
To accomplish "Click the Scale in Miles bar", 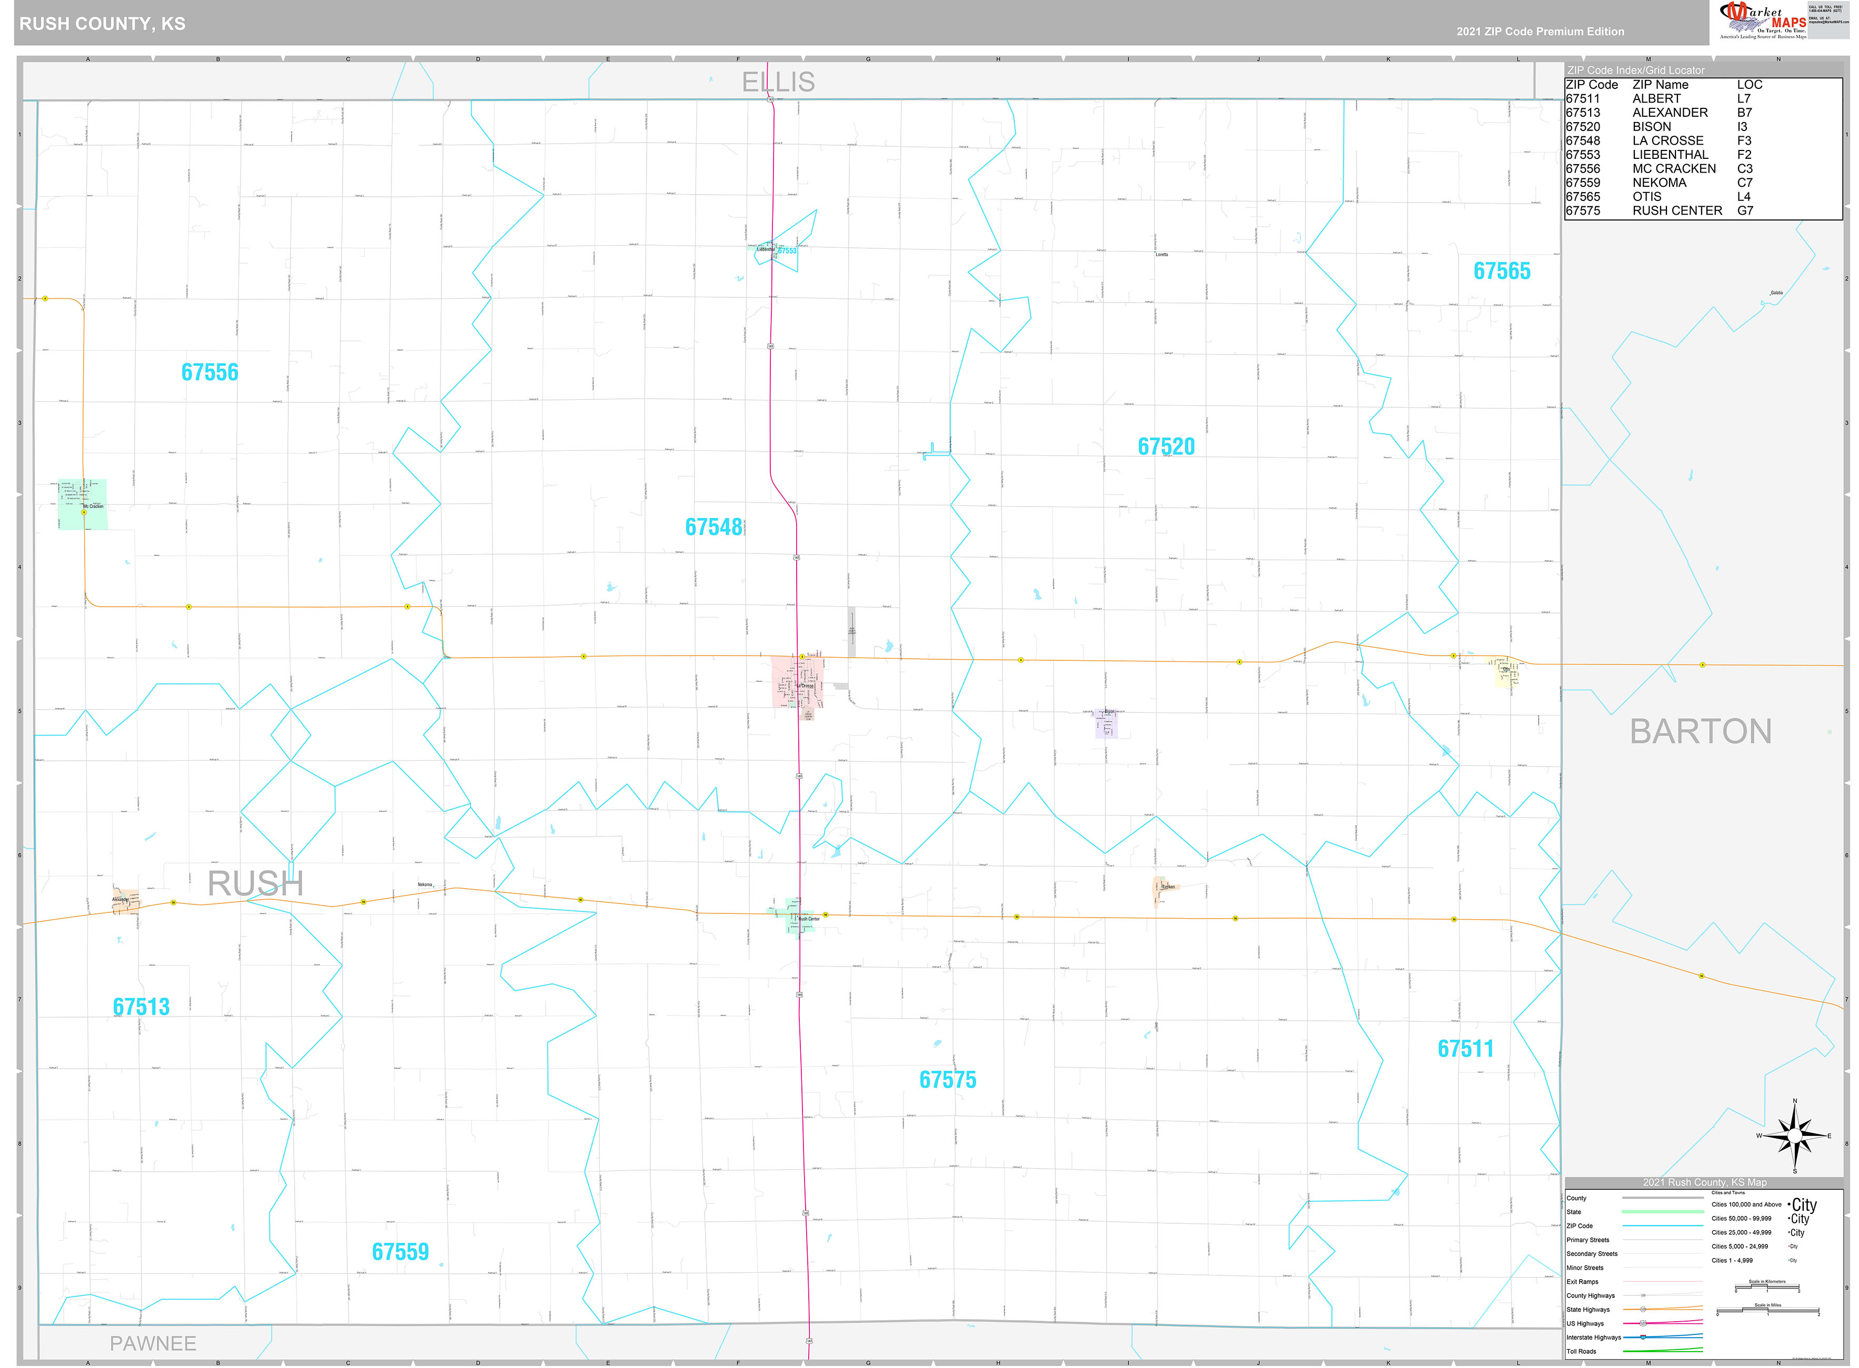I will pyautogui.click(x=1768, y=1312).
